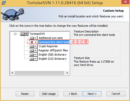Open Register diff/patch files install dropdown

33,50
